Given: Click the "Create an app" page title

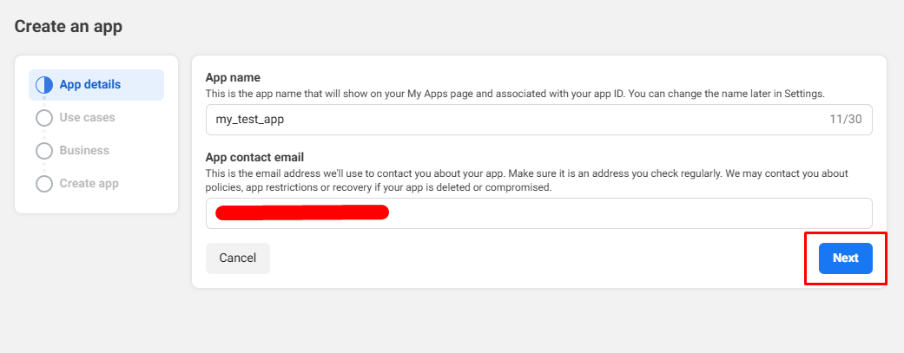Looking at the screenshot, I should pyautogui.click(x=68, y=27).
